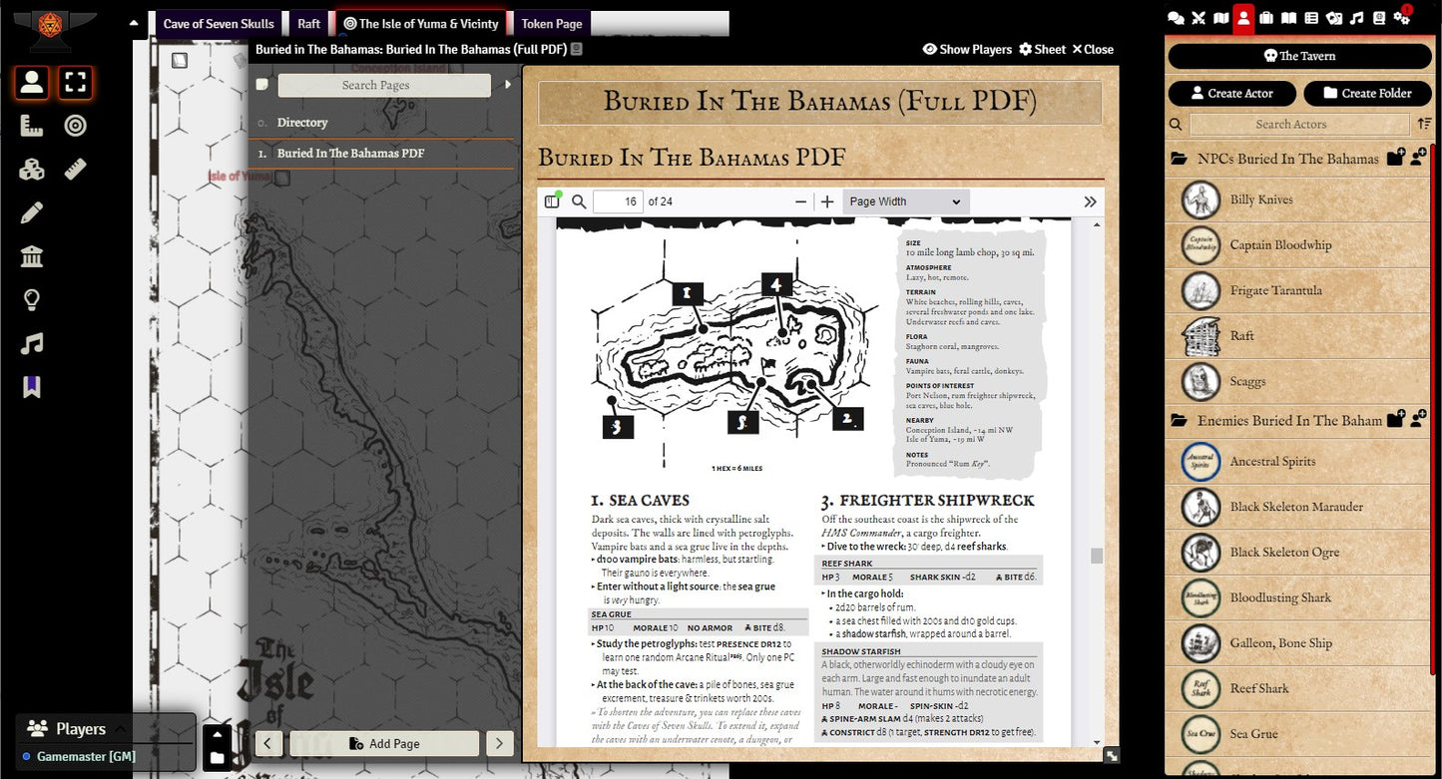1442x779 pixels.
Task: Click the find magnifier in PDF toolbar
Action: point(579,201)
